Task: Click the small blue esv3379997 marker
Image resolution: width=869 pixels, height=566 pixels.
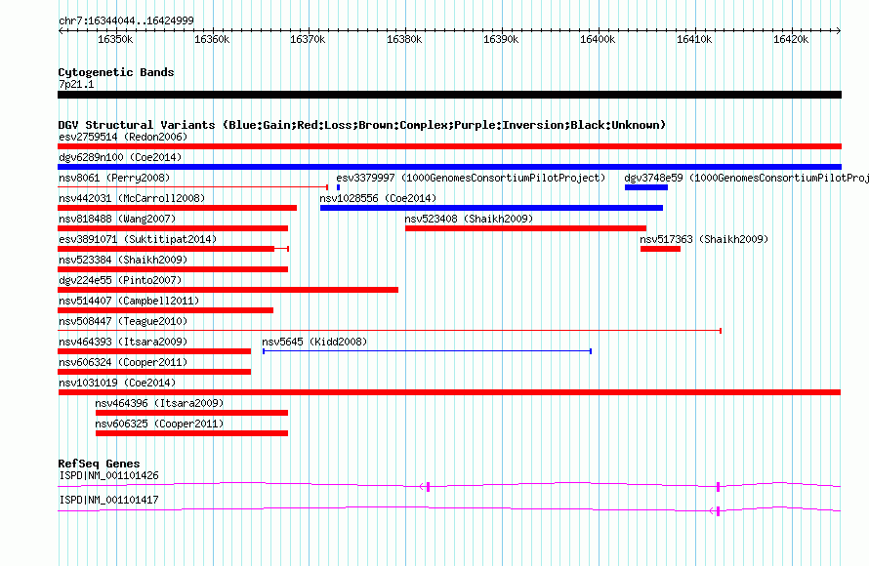Action: [x=338, y=187]
